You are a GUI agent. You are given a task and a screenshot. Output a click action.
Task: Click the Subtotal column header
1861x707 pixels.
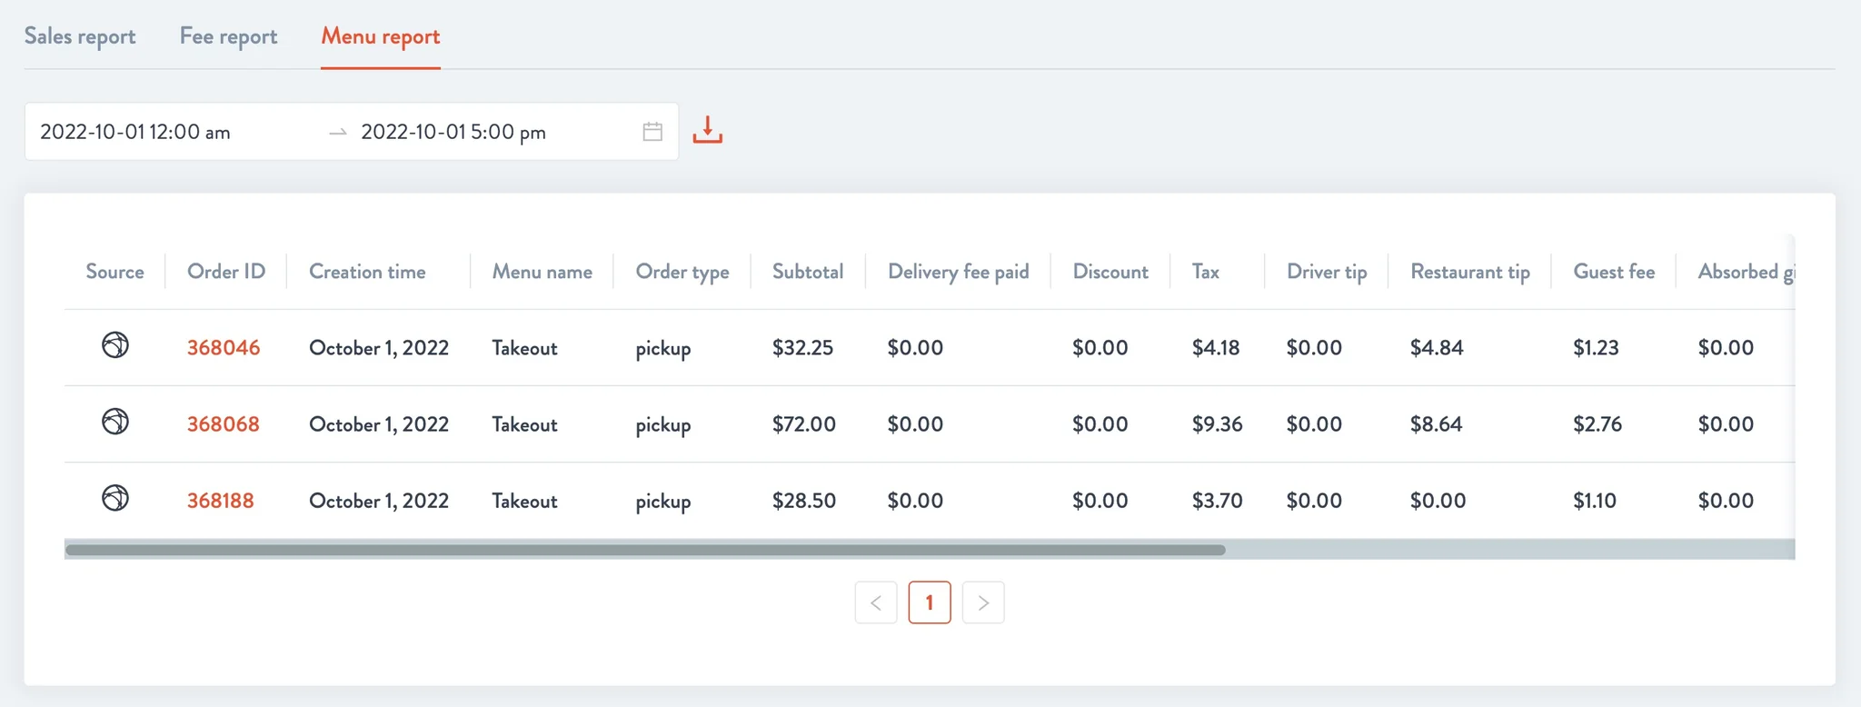coord(808,272)
